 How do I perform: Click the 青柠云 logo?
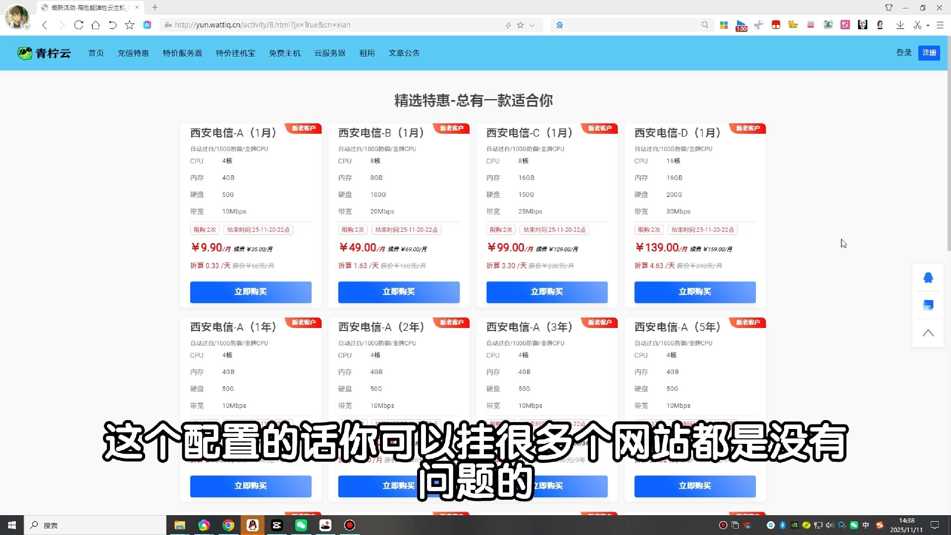[44, 53]
